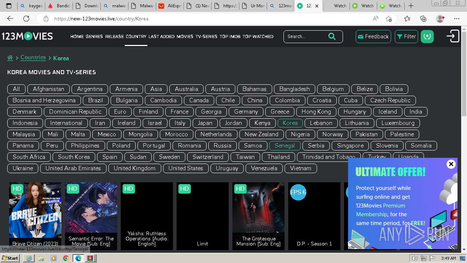This screenshot has height=263, width=467.
Task: Open Internet Explorer from taskbar
Action: pos(29,258)
